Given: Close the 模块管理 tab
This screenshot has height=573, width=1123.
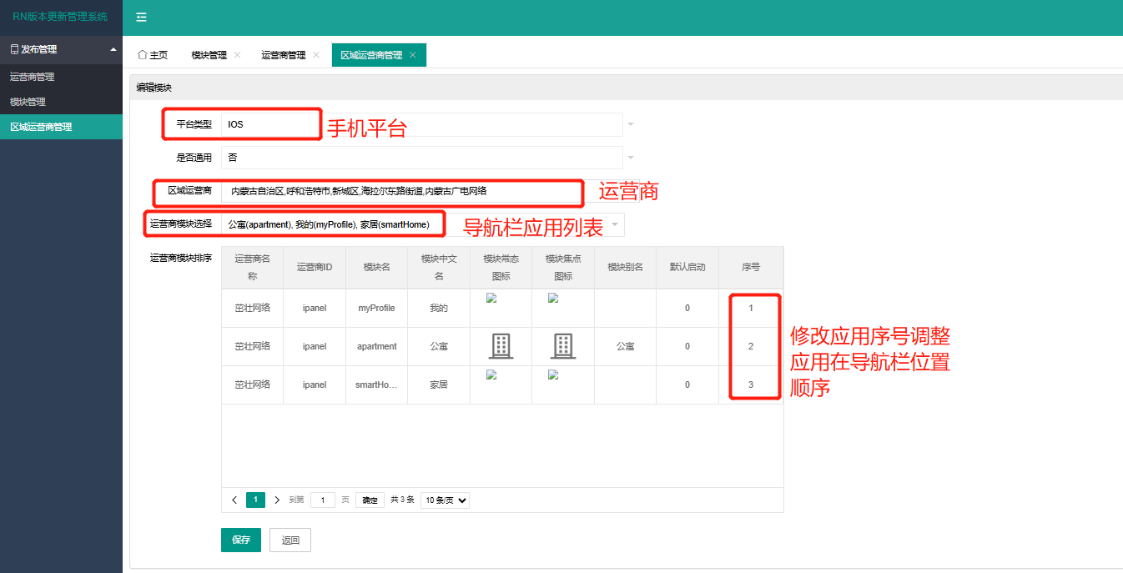Looking at the screenshot, I should coord(237,55).
